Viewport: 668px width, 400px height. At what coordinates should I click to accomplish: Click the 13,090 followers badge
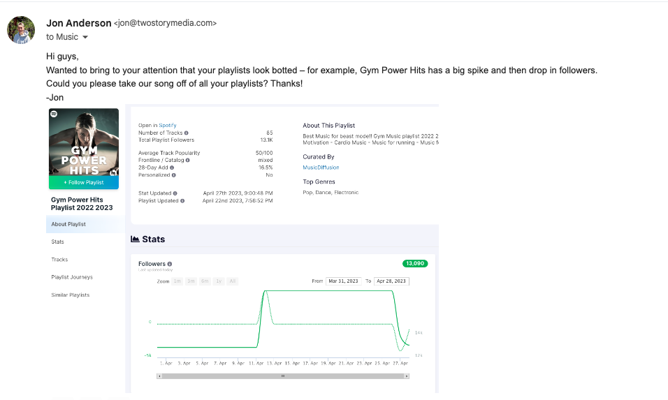tap(415, 263)
